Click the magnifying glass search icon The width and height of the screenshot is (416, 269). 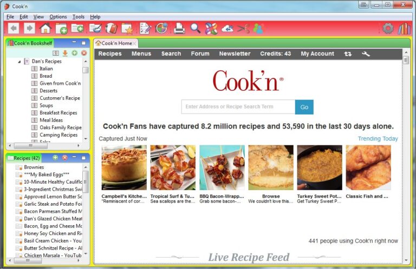click(196, 28)
